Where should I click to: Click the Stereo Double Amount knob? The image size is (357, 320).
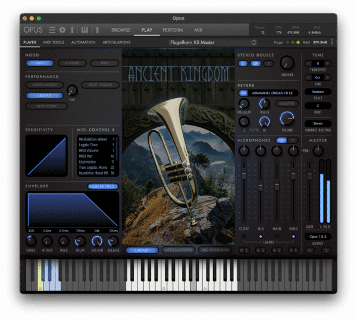[287, 63]
